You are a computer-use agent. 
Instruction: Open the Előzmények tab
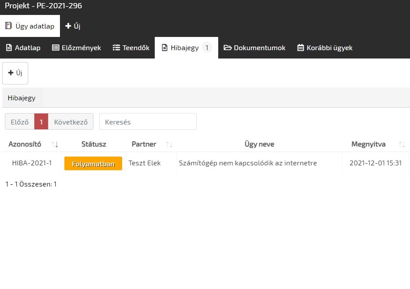(77, 48)
